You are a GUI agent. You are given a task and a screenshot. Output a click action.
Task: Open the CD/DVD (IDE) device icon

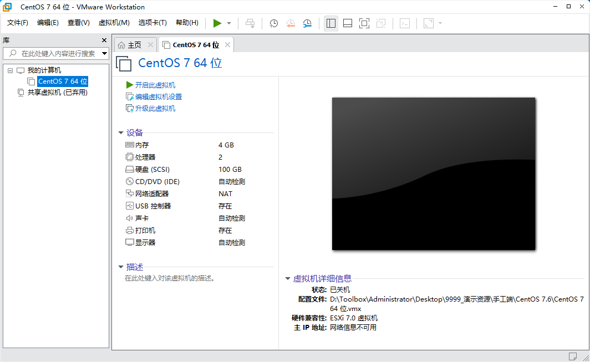[129, 181]
